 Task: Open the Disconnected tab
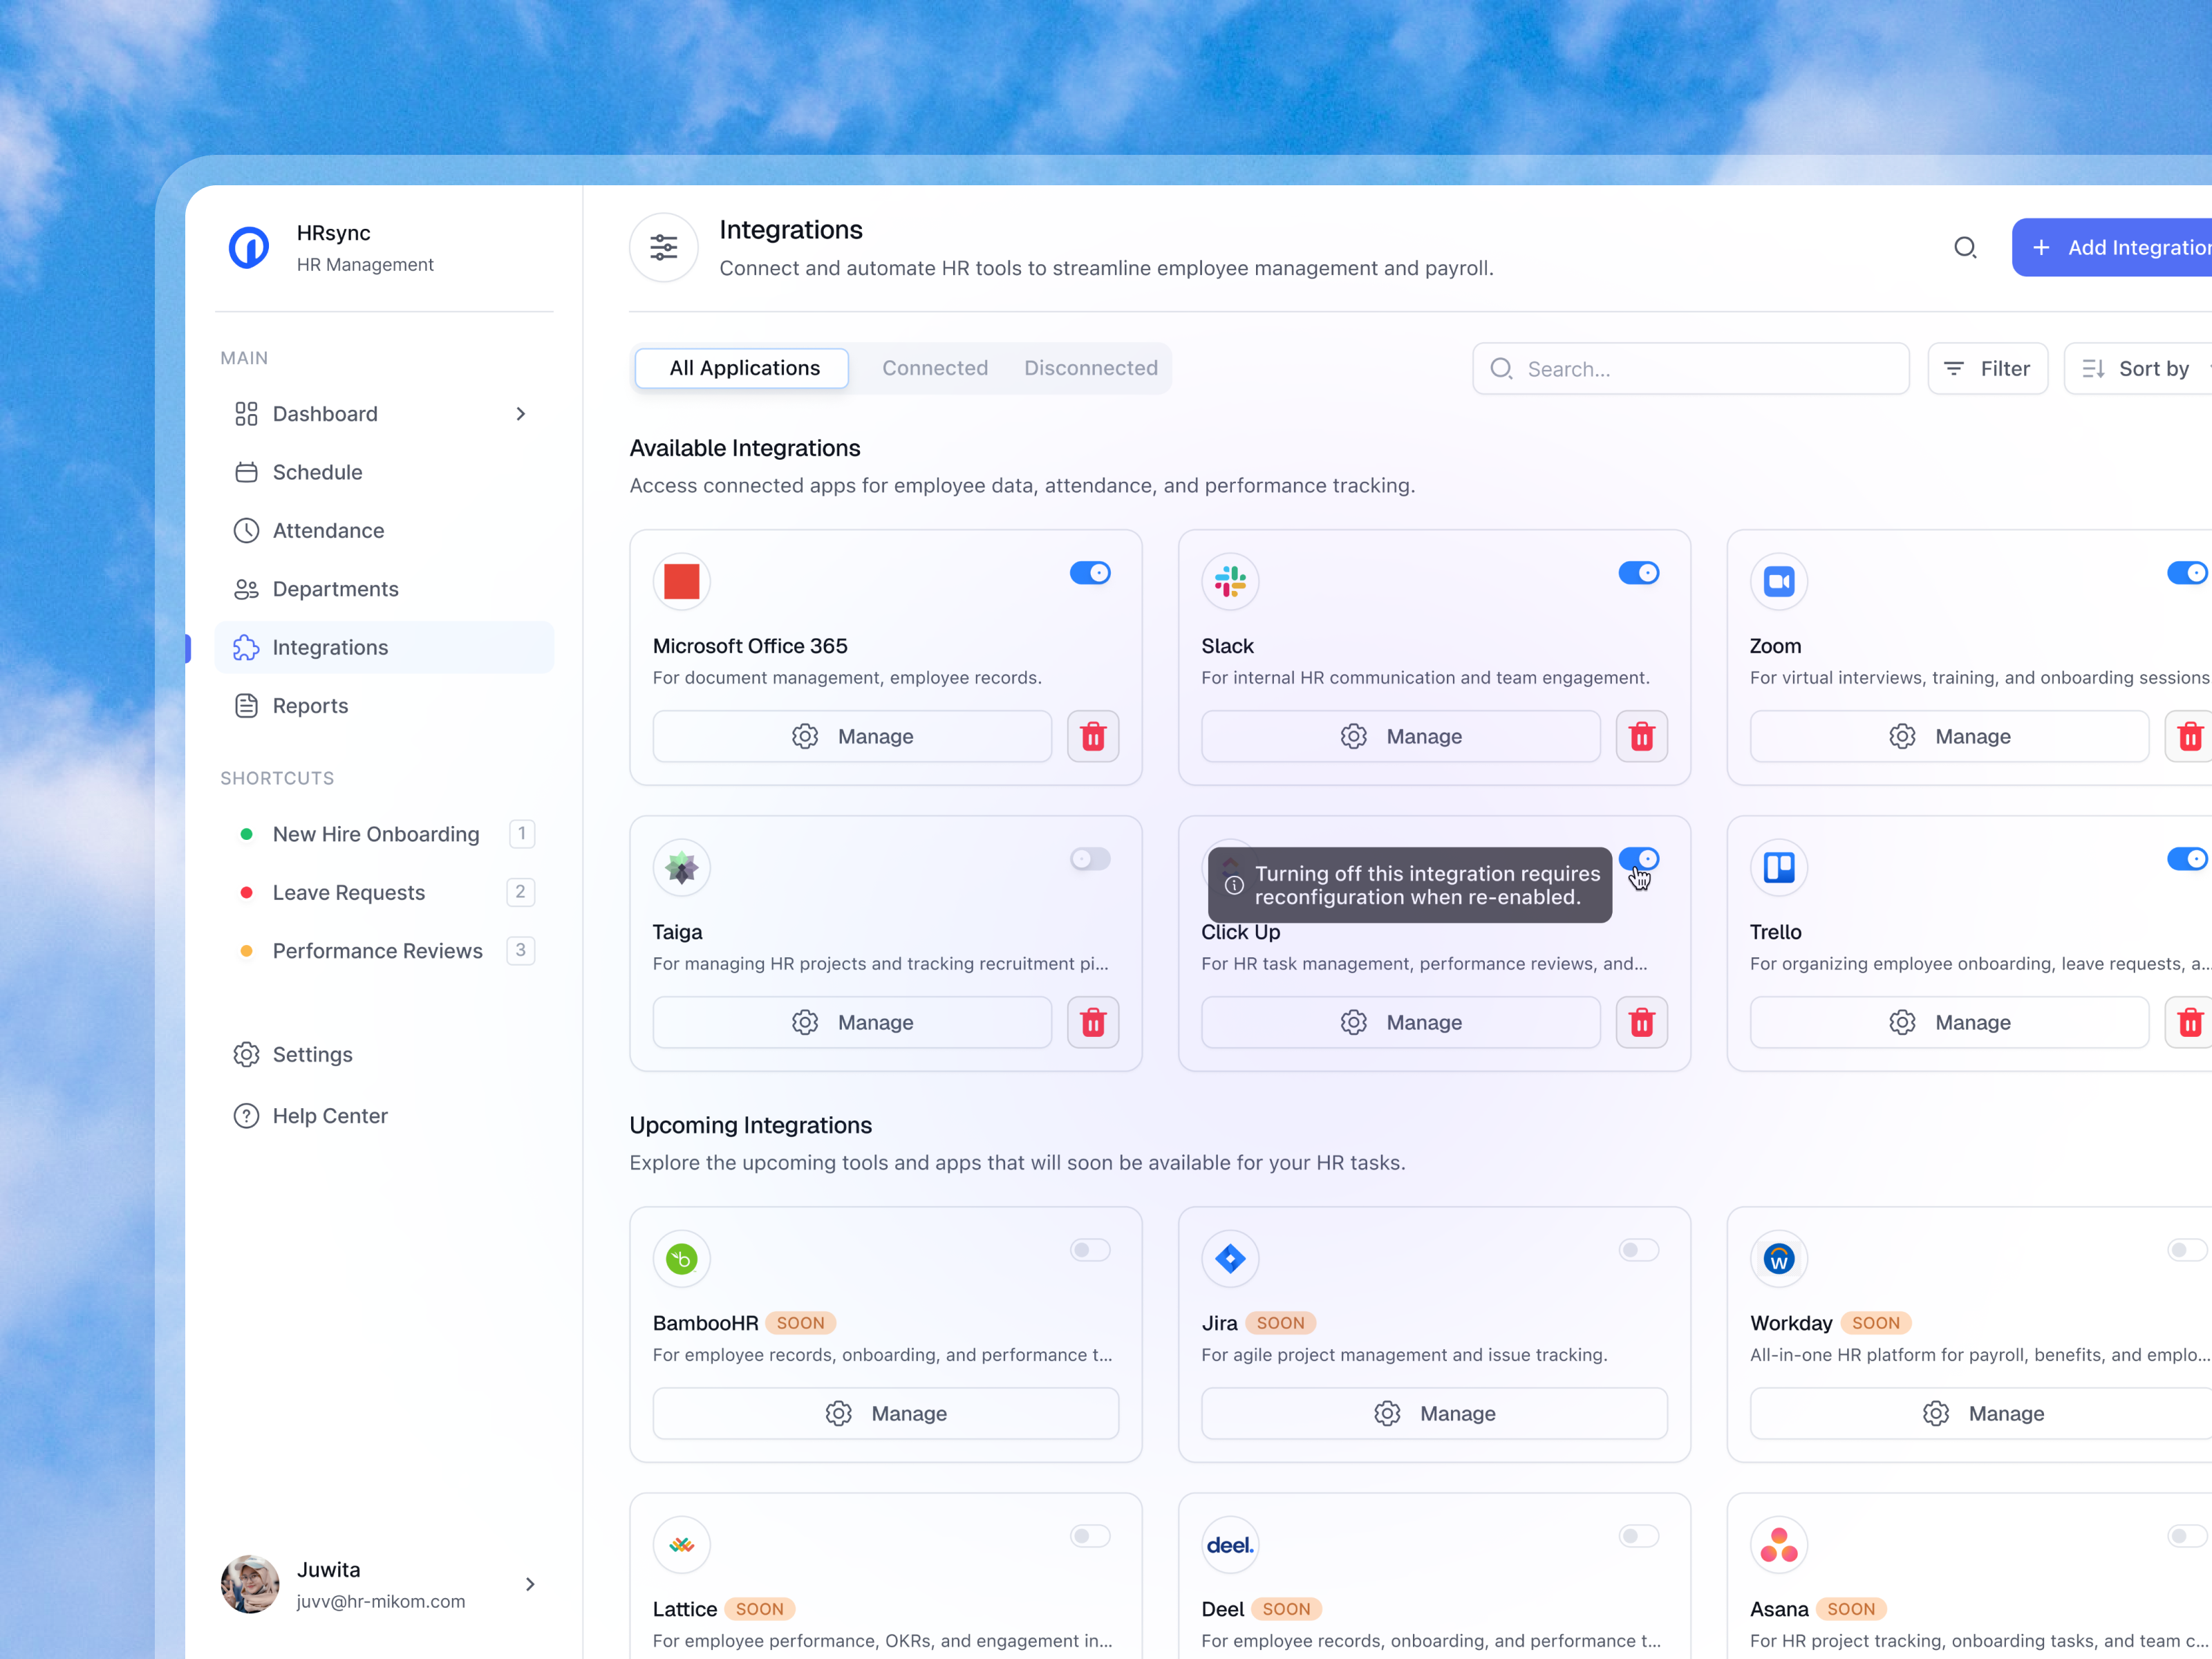coord(1090,367)
